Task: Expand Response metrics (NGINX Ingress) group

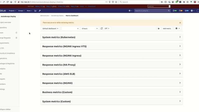Action: 112,55
